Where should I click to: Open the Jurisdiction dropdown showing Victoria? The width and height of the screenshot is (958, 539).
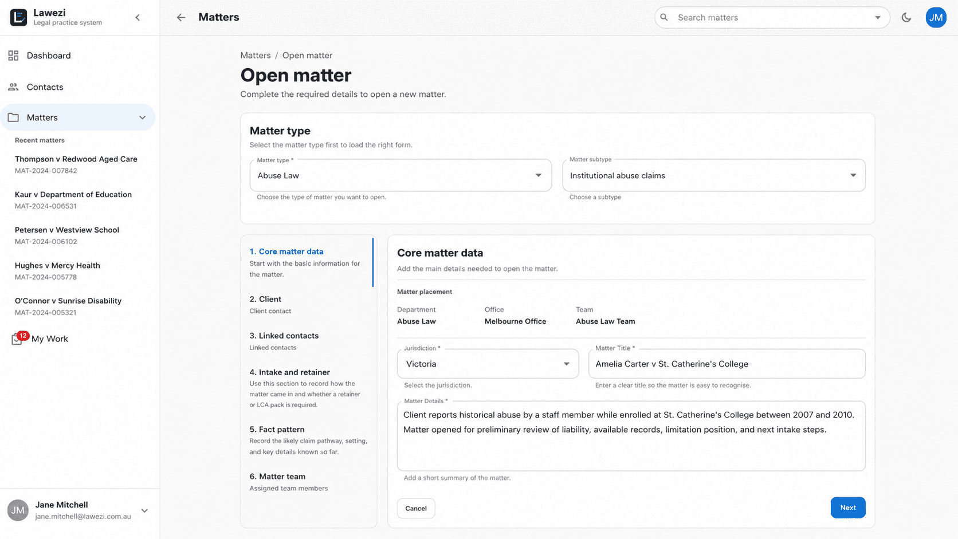[x=488, y=364]
